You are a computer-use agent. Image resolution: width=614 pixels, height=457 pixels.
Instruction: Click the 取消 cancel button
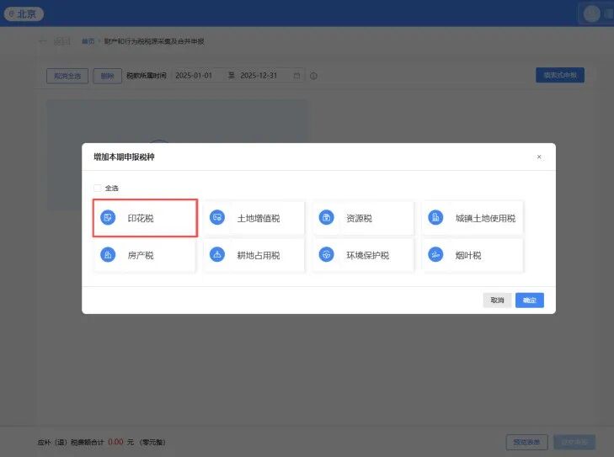coord(497,300)
